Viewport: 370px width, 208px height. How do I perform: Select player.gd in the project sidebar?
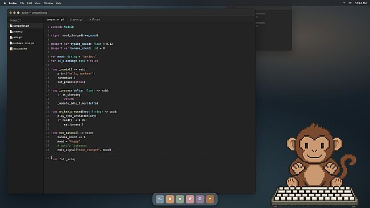pos(26,31)
